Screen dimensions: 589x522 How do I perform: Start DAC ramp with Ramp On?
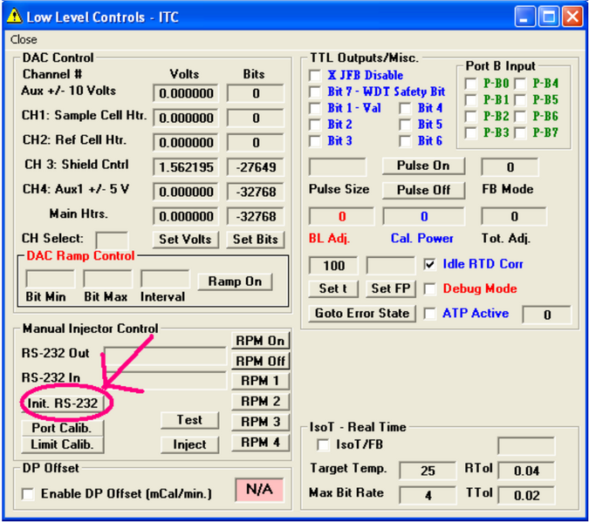point(235,281)
